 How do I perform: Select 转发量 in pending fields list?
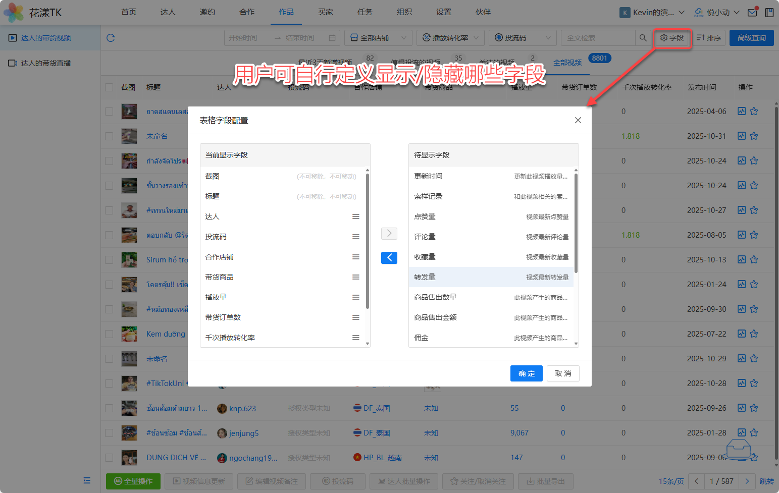(x=491, y=277)
